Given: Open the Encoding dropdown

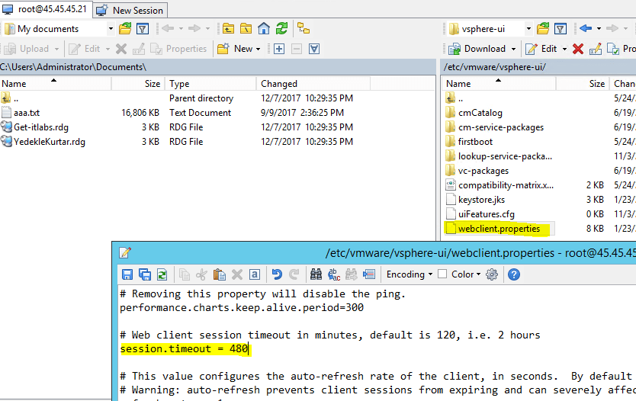Looking at the screenshot, I should tap(410, 274).
